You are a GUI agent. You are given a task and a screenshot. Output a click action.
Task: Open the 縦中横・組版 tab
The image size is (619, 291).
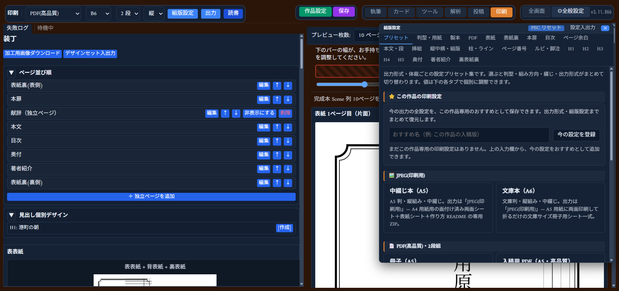click(445, 49)
